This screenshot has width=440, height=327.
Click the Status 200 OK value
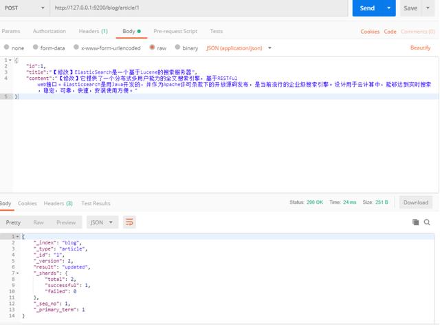(x=315, y=202)
